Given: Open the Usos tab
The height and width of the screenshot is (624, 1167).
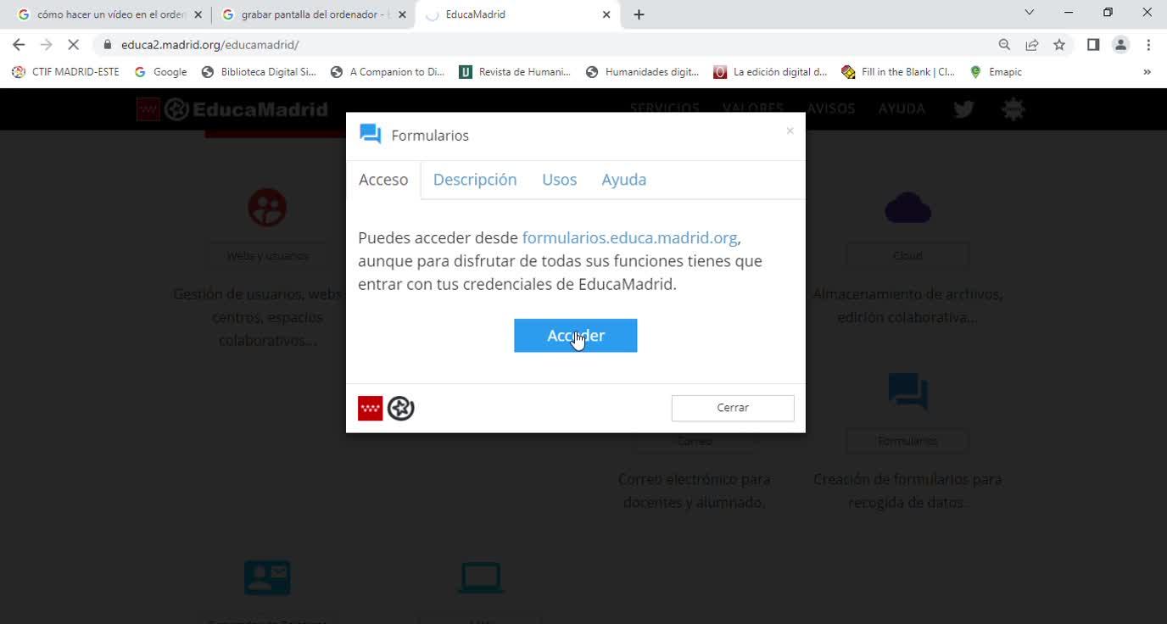Looking at the screenshot, I should [559, 180].
